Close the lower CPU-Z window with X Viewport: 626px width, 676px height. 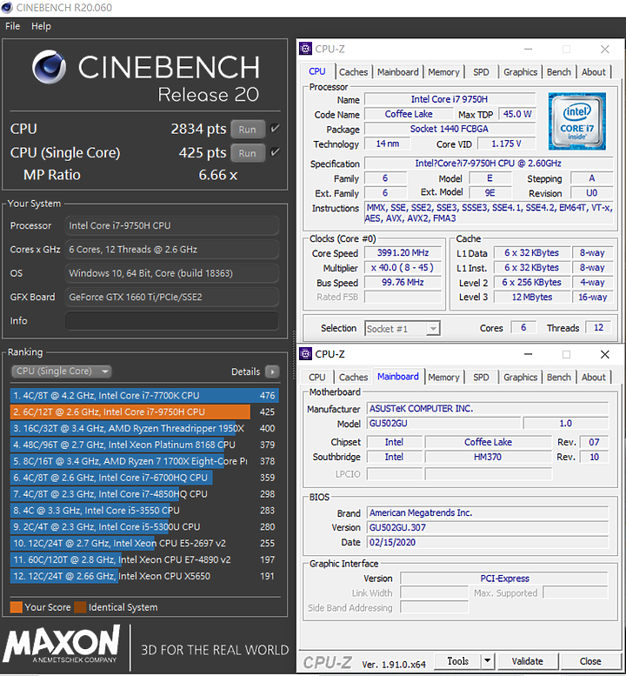point(604,354)
